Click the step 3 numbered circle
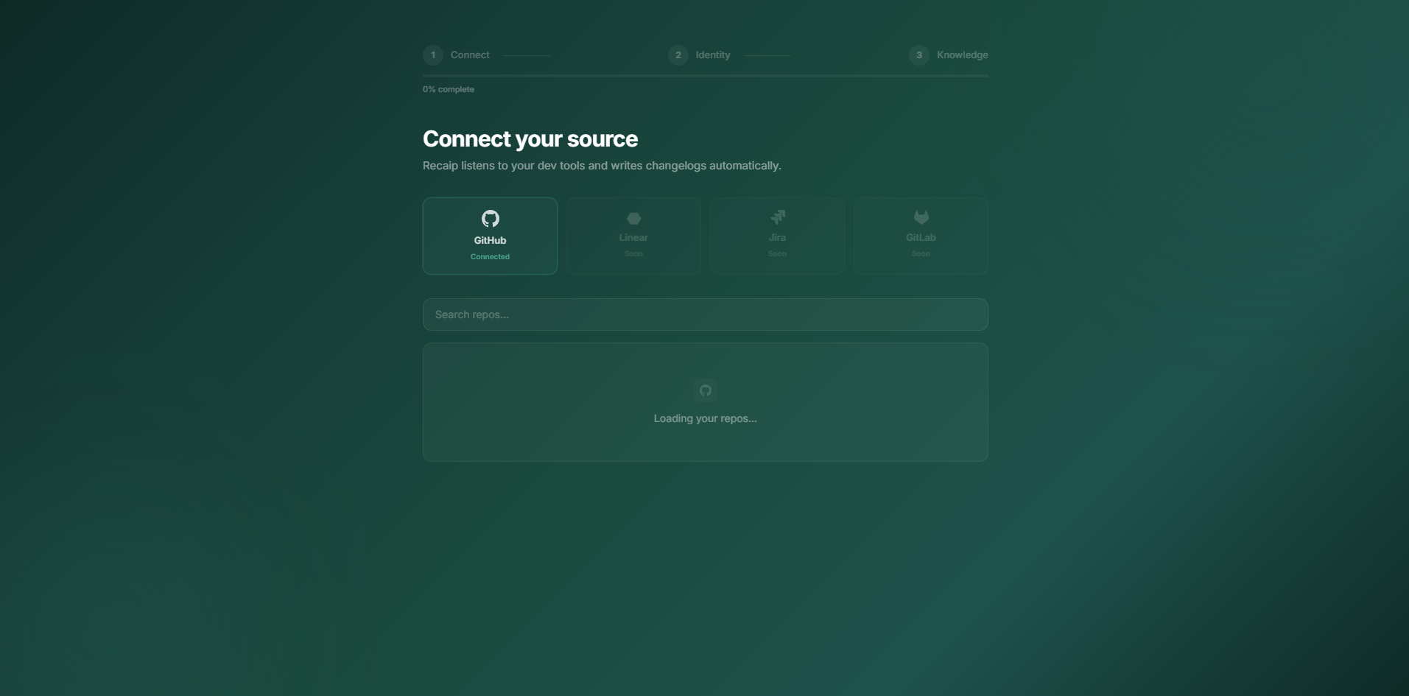 pyautogui.click(x=919, y=55)
